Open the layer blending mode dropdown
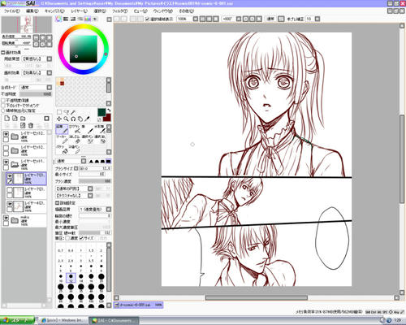 (x=50, y=87)
